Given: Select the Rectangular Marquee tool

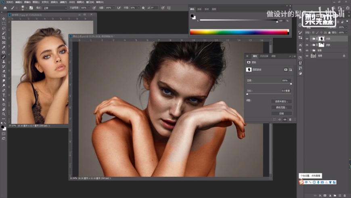Looking at the screenshot, I should (4, 23).
